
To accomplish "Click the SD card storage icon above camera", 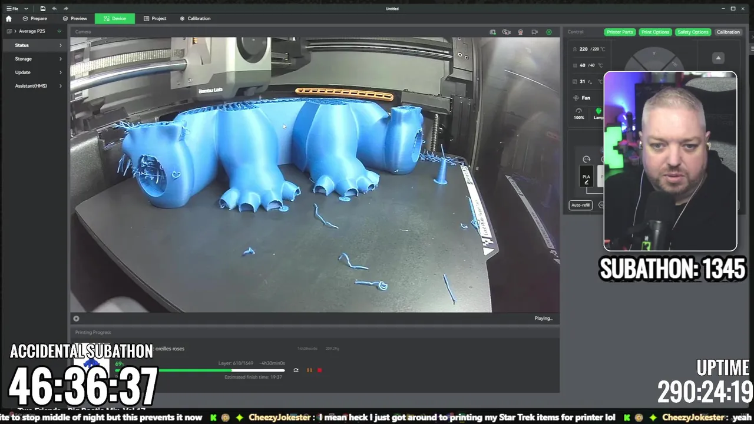I will pos(492,32).
